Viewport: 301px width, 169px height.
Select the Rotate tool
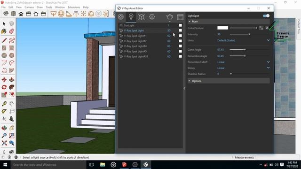4,87
